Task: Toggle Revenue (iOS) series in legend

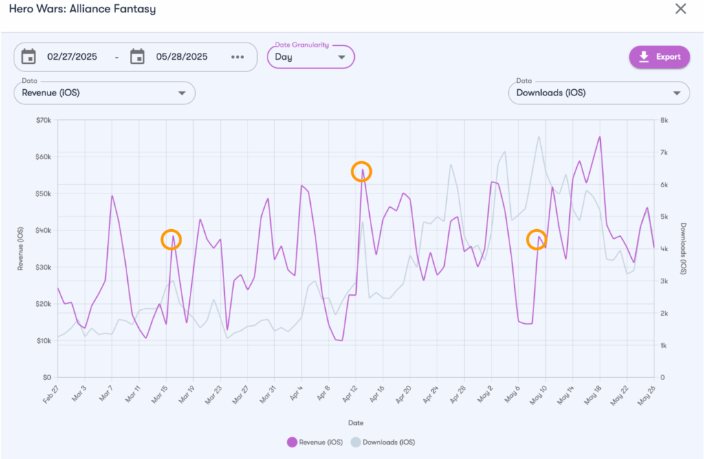Action: pyautogui.click(x=316, y=442)
